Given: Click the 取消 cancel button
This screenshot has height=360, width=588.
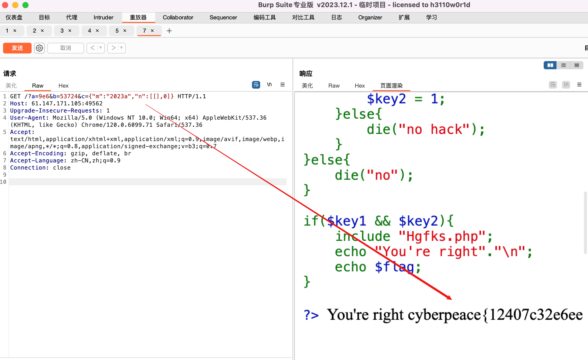Looking at the screenshot, I should pos(65,48).
